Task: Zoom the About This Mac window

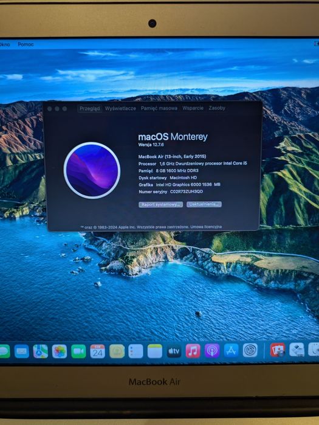Action: click(x=64, y=109)
